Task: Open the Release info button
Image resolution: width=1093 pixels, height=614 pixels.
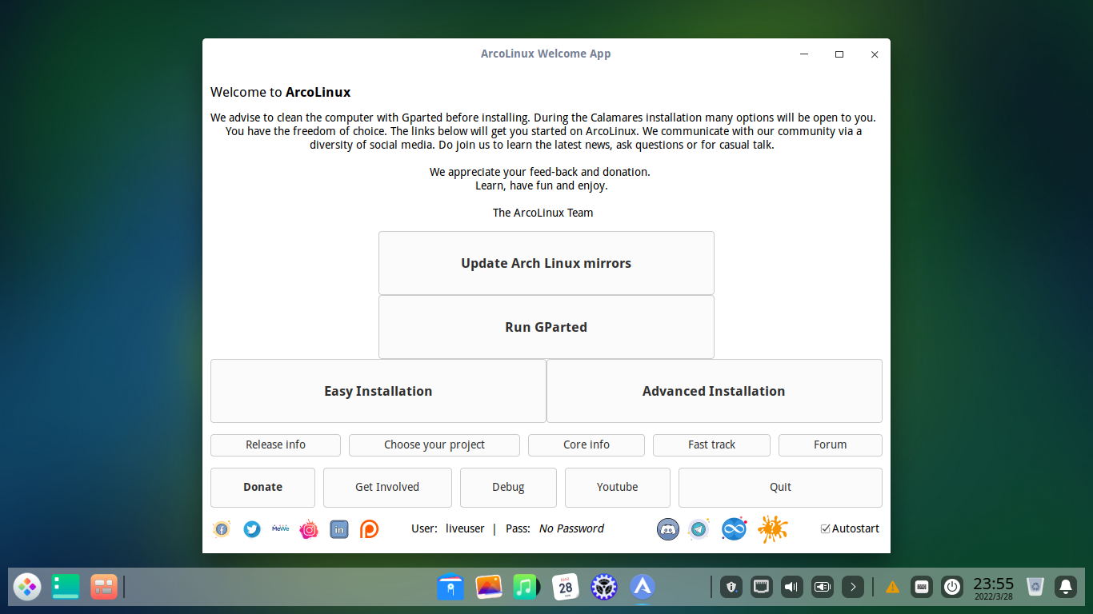Action: (x=275, y=445)
